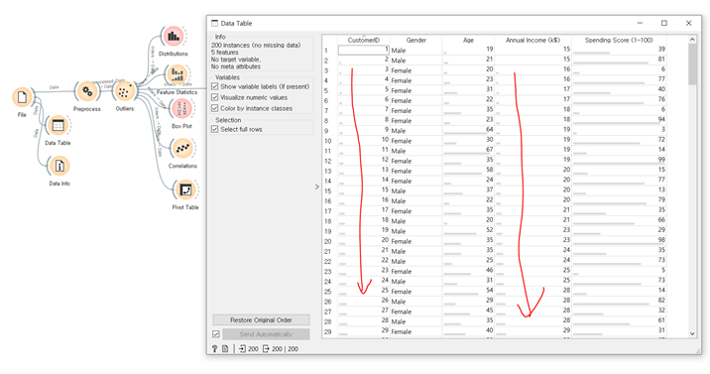Open the Feature Statistics widget node
This screenshot has width=710, height=374.
click(x=177, y=74)
